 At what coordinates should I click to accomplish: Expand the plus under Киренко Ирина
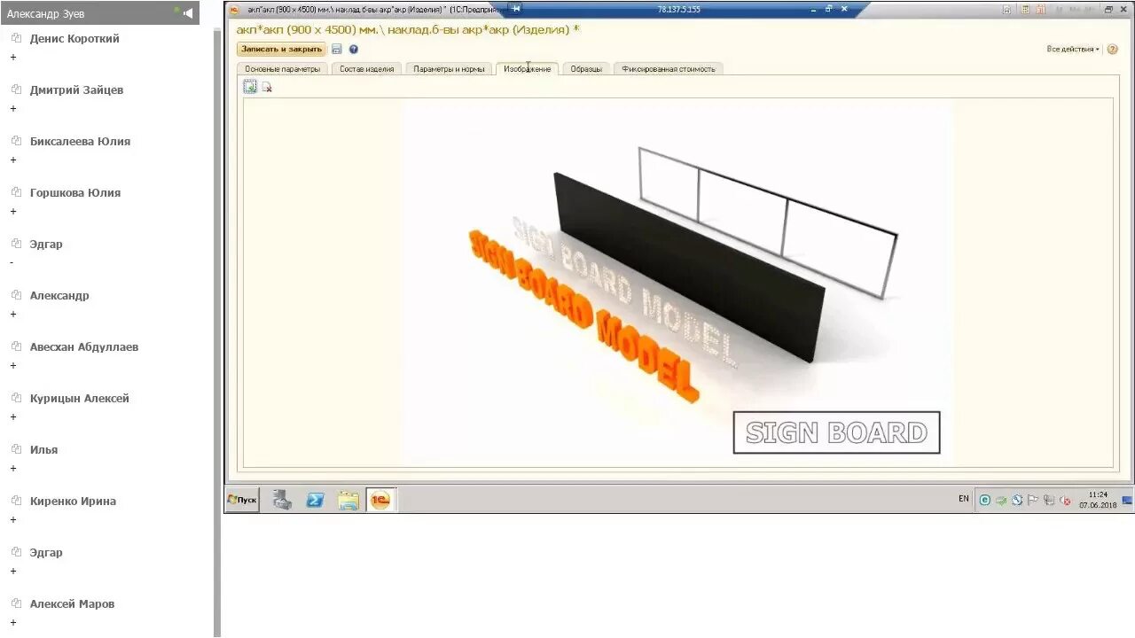(x=13, y=520)
